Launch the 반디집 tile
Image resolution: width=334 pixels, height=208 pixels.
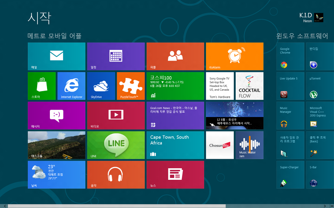tap(320, 56)
